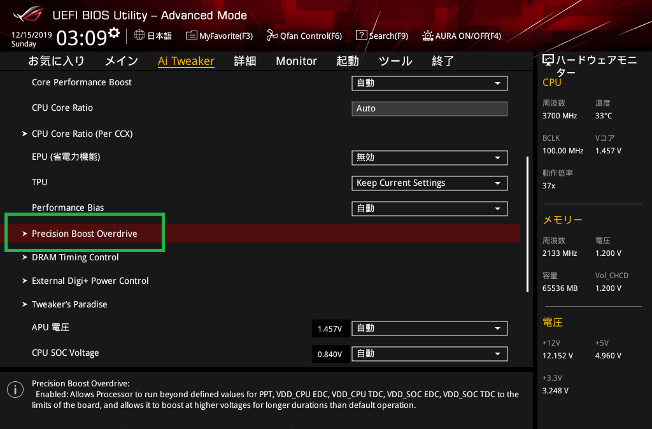
Task: Click the globe language icon
Action: click(139, 36)
